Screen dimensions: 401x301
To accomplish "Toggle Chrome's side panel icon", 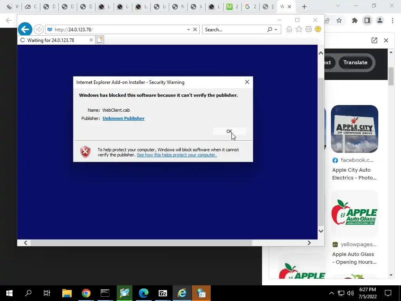I will pyautogui.click(x=367, y=20).
